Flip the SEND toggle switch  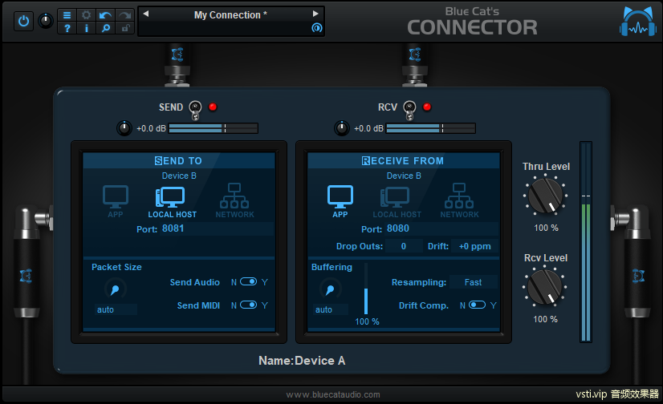[x=195, y=110]
